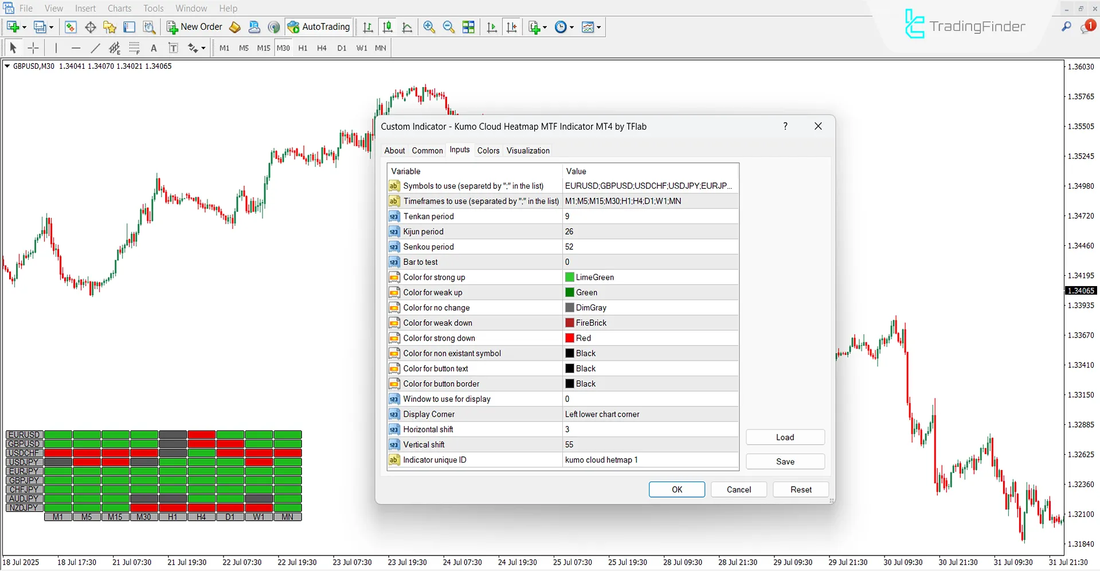This screenshot has width=1100, height=571.
Task: Select the Zoom Out magnifier
Action: click(x=449, y=27)
